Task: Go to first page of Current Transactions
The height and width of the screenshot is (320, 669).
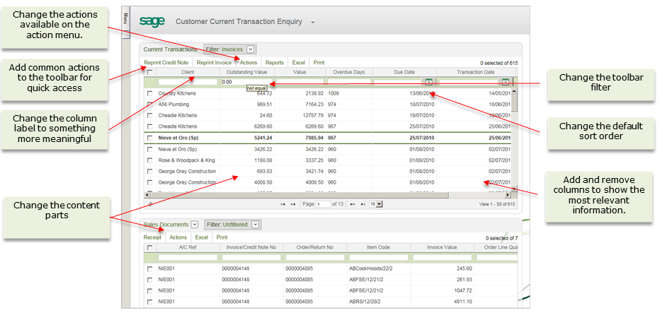Action: pos(282,204)
